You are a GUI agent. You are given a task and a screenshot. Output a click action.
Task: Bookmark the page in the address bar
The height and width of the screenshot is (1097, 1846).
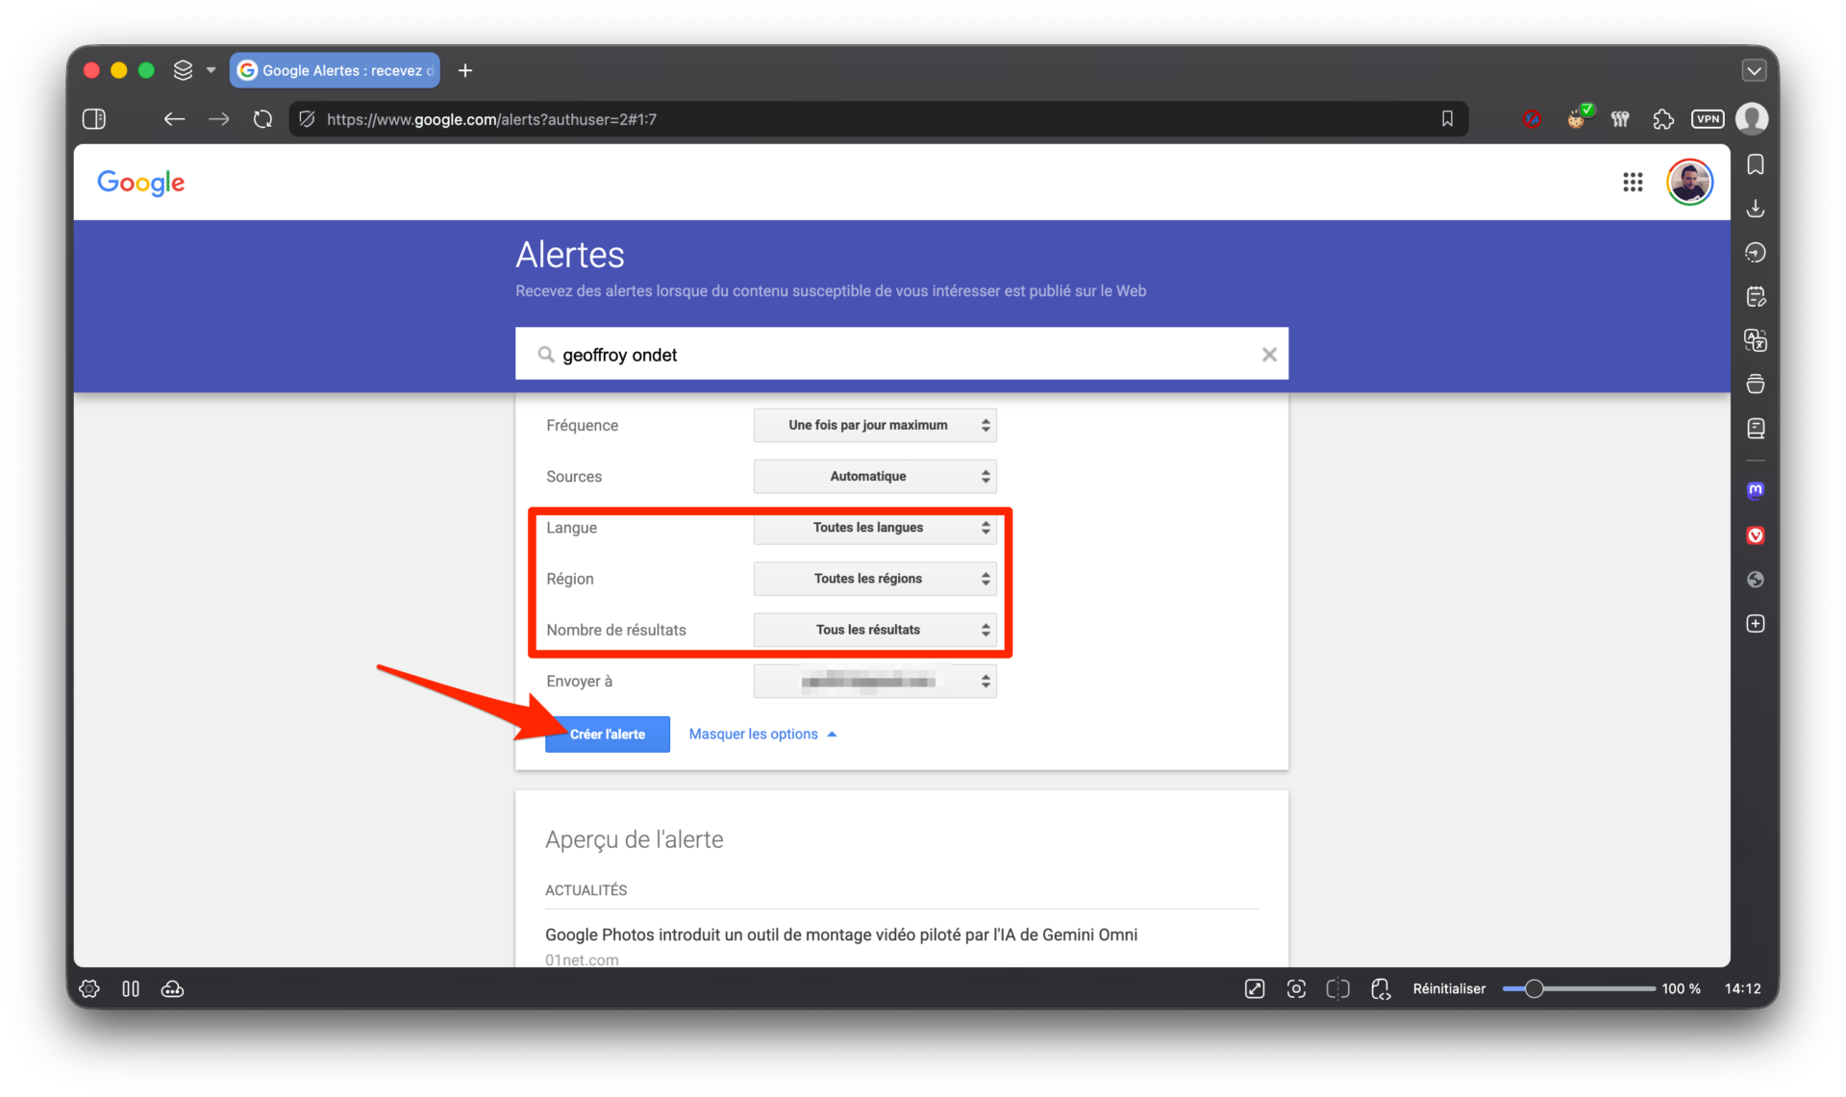[x=1447, y=119]
